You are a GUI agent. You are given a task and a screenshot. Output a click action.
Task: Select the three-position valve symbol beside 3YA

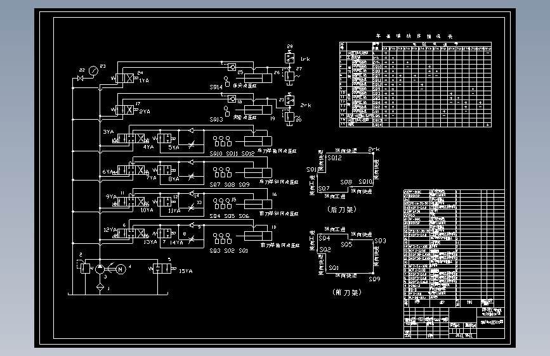coord(131,138)
